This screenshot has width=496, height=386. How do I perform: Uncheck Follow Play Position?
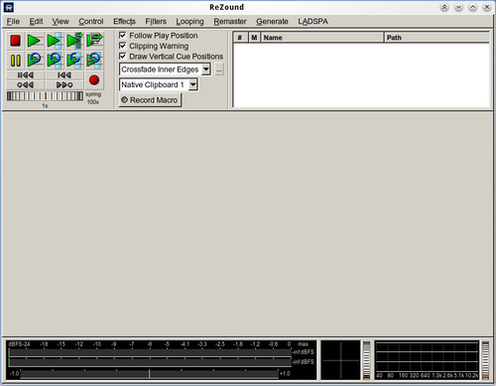pyautogui.click(x=122, y=35)
